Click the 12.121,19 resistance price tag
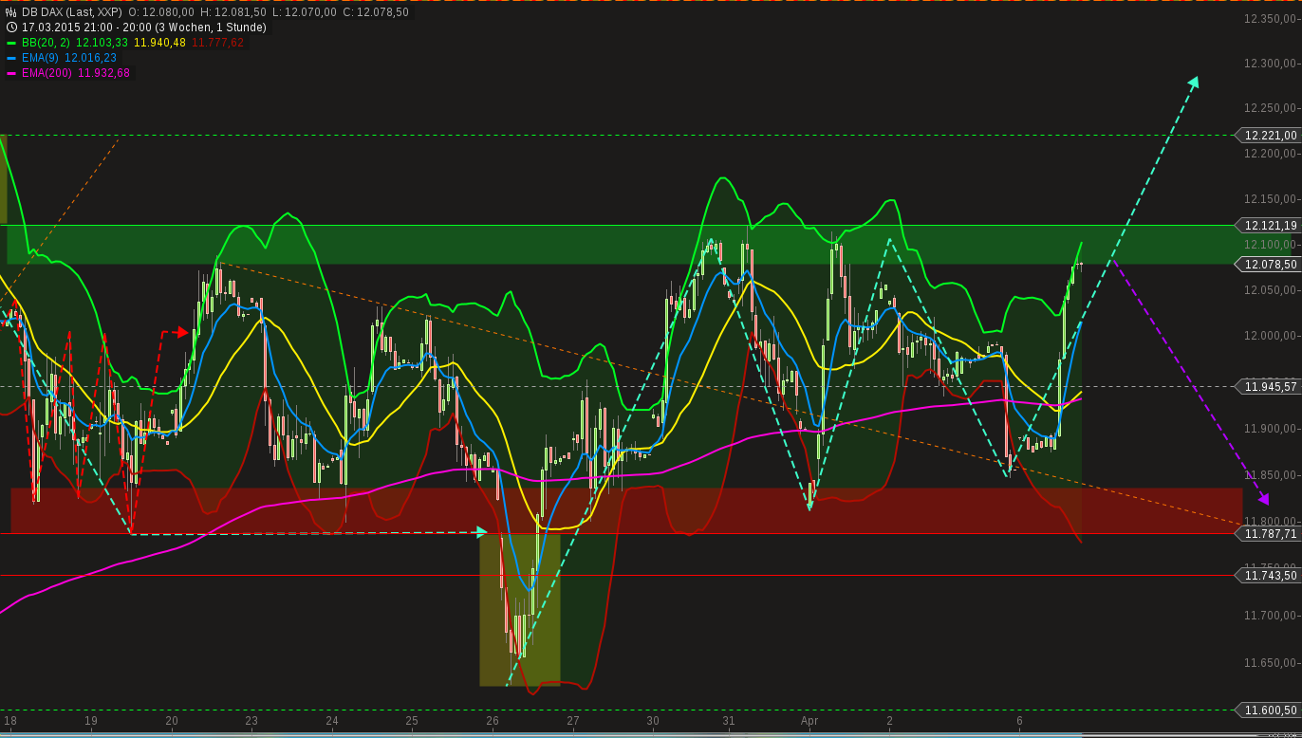This screenshot has width=1302, height=738. point(1269,226)
